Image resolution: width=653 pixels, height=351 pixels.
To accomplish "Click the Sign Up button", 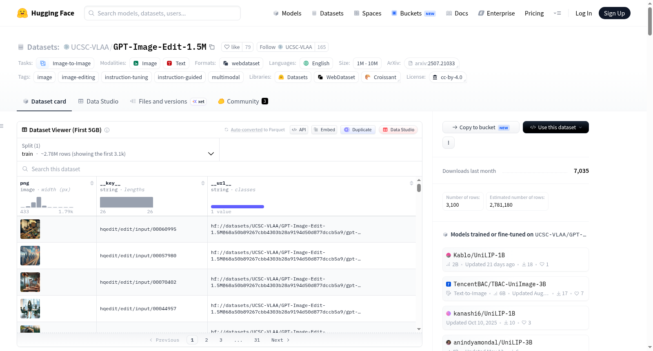I will (614, 13).
